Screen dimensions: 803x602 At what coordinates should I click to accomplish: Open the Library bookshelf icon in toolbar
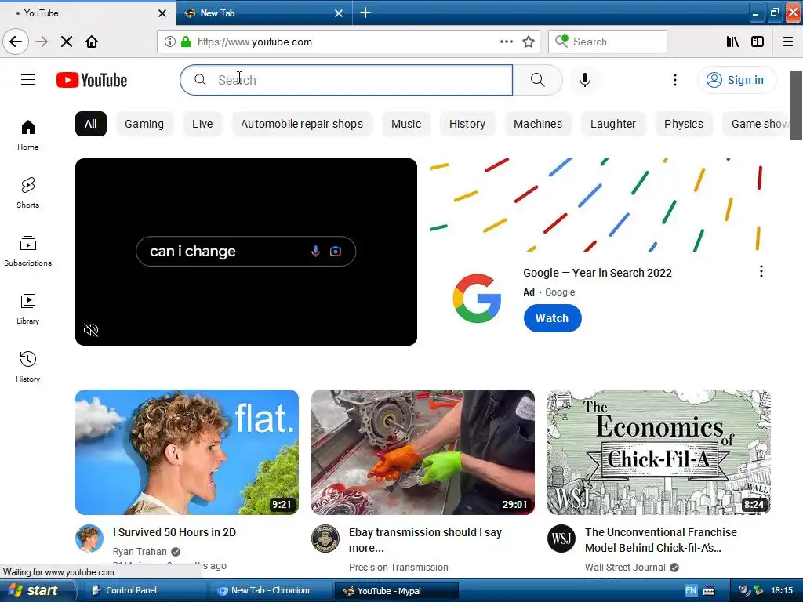[732, 42]
